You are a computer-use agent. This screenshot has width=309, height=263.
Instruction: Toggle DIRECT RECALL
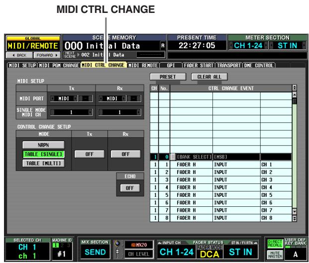coord(275,244)
